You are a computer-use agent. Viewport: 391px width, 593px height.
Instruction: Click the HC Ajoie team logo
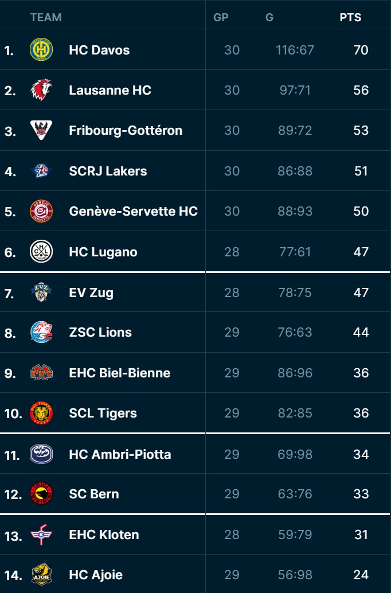(x=41, y=575)
